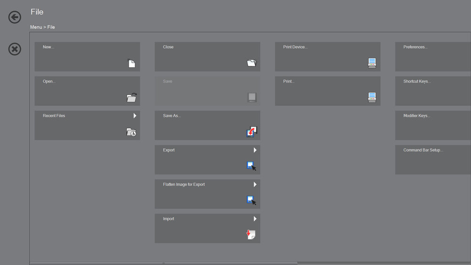The image size is (471, 265).
Task: Open the Print Device... label
Action: tap(295, 47)
